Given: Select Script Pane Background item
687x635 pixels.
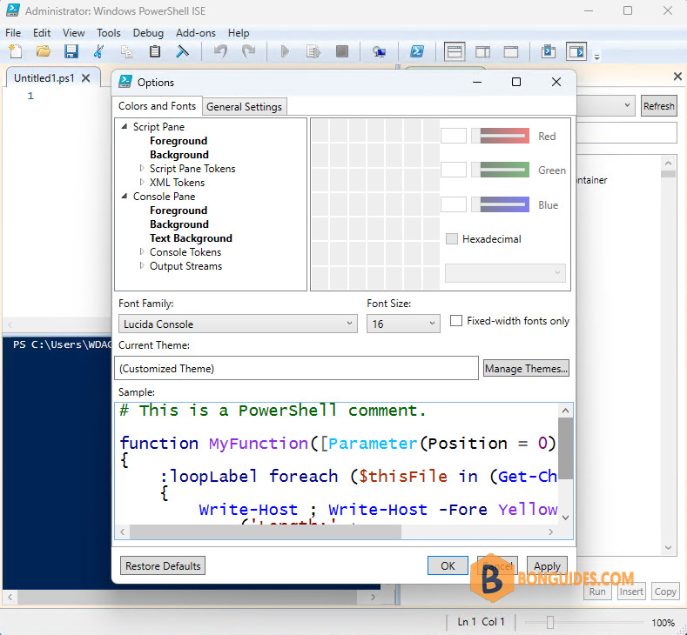Looking at the screenshot, I should [x=178, y=155].
